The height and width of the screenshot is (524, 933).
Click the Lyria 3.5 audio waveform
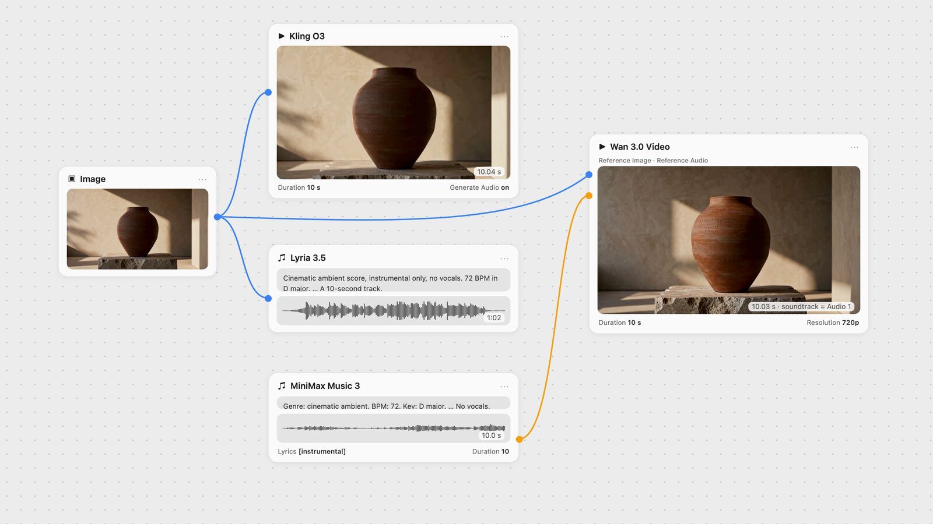pyautogui.click(x=394, y=310)
